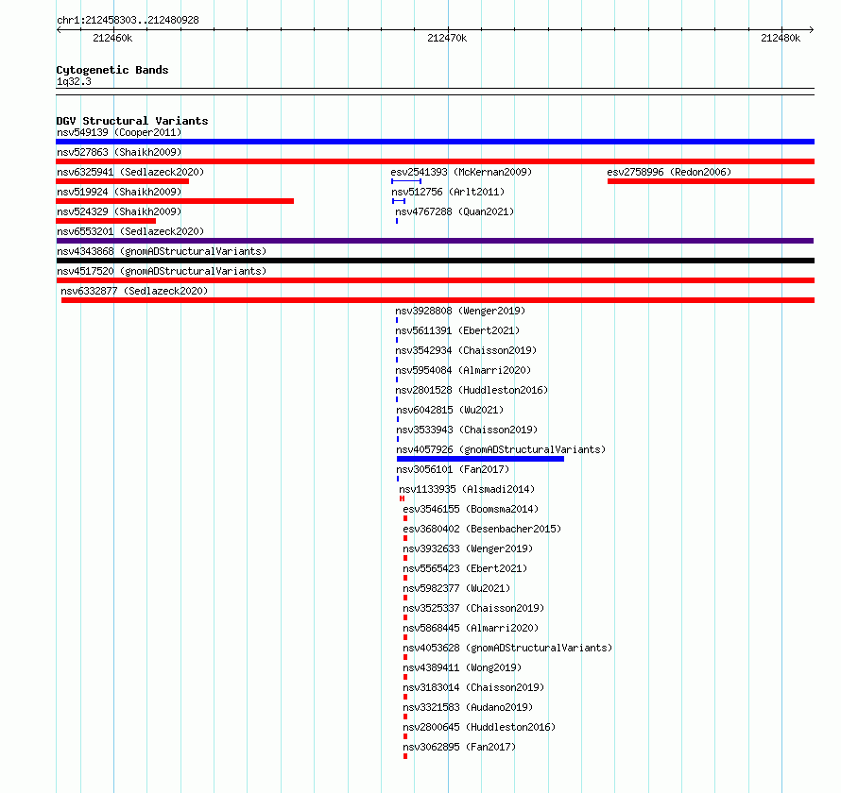Click the nsv524329 (Shaikh2009) label
This screenshot has height=793, width=841.
pos(119,211)
